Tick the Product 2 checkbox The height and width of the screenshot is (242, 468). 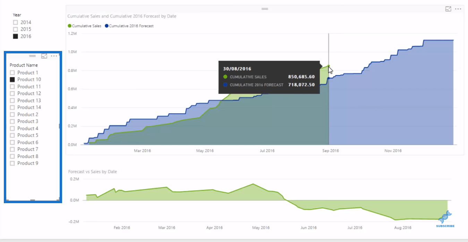click(12, 114)
